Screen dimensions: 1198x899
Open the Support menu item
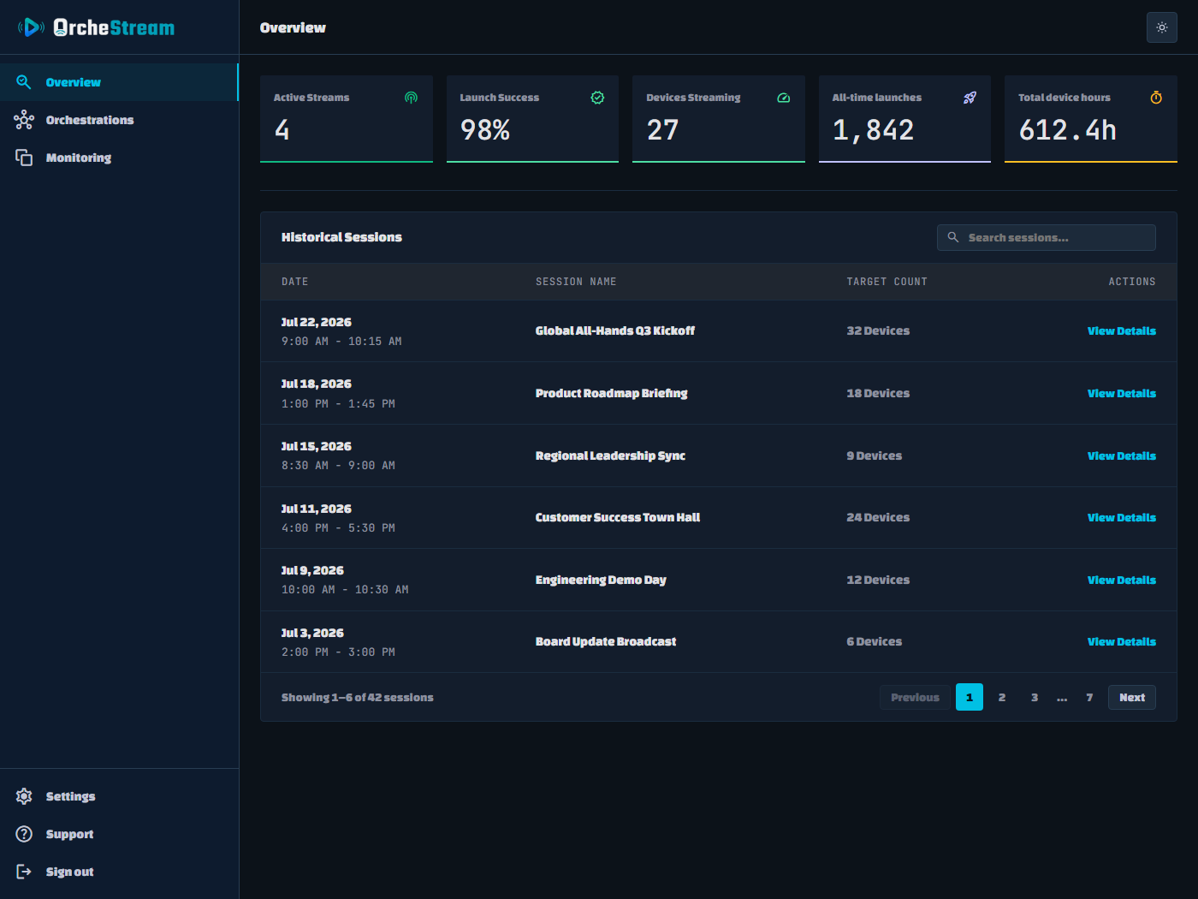click(x=119, y=834)
